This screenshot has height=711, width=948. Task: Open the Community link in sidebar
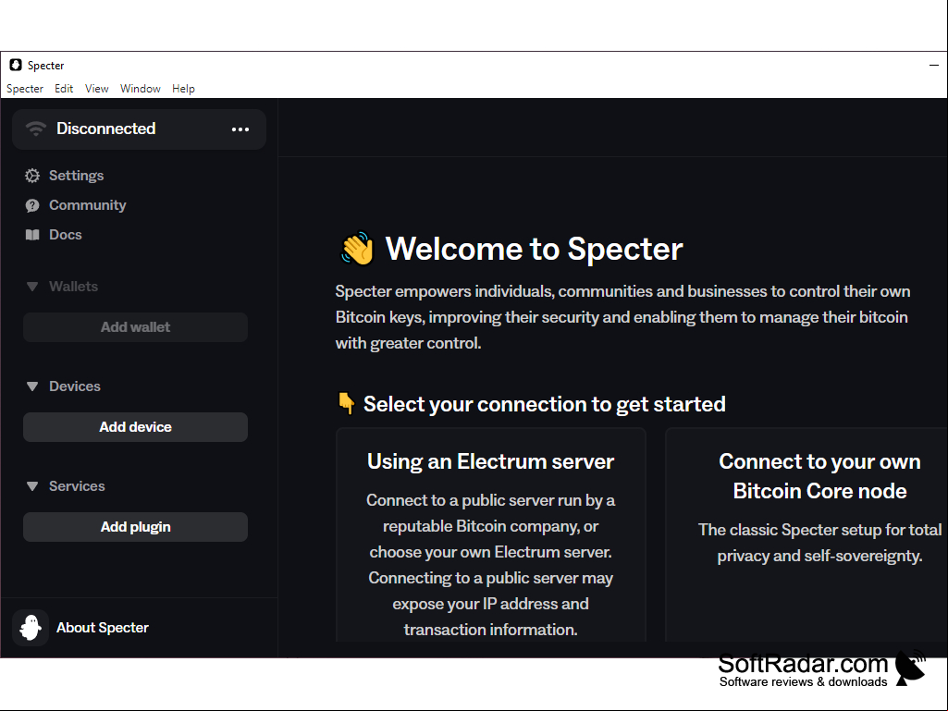(88, 205)
